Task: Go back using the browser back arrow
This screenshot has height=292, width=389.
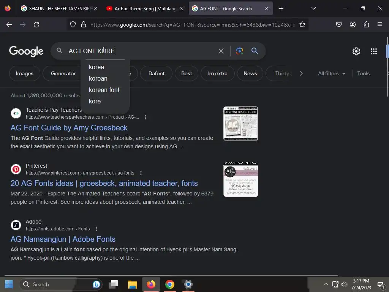Action: pyautogui.click(x=9, y=25)
